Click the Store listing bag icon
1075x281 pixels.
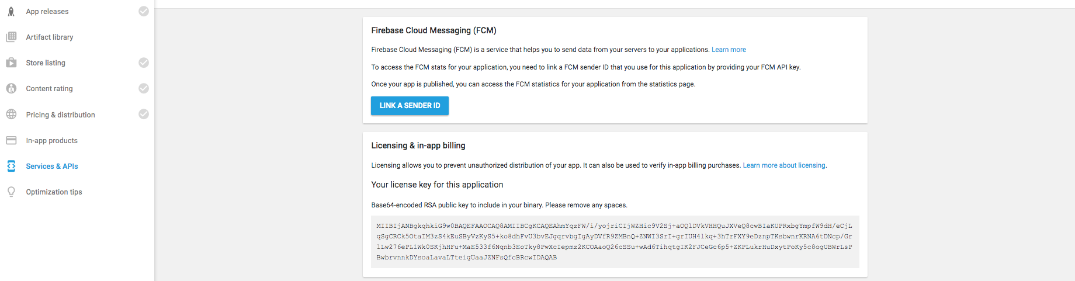click(x=11, y=63)
